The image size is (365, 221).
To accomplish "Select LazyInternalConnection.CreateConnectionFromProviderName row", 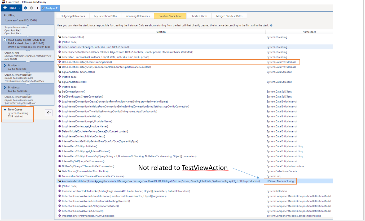I will pos(195,102).
